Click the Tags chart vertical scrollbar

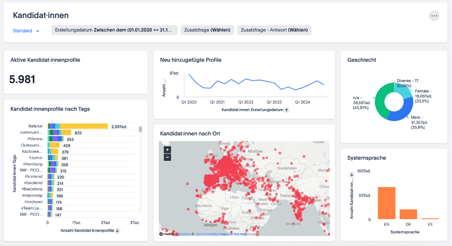[140, 130]
